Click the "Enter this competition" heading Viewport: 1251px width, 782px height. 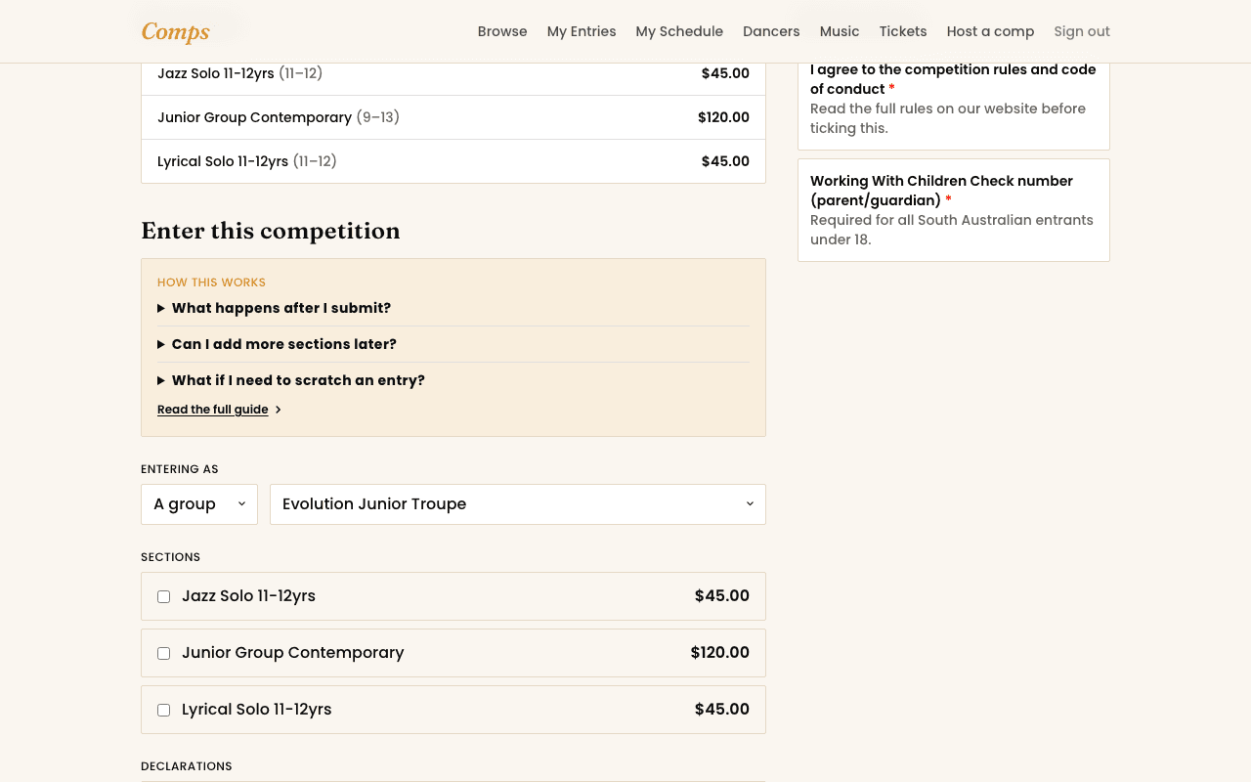[x=271, y=231]
